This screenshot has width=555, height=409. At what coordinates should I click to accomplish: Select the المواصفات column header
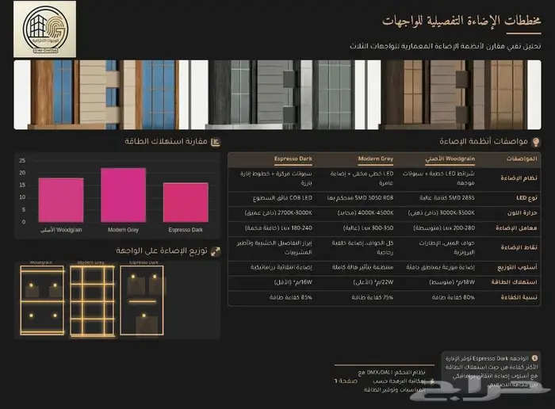point(522,159)
